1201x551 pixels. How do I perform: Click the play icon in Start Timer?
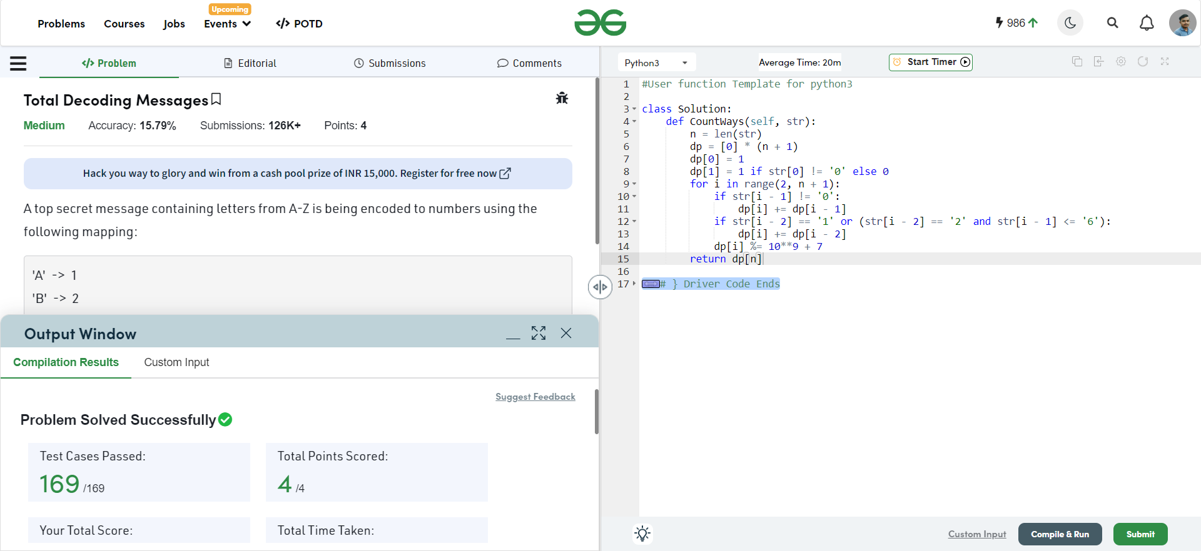pos(965,62)
